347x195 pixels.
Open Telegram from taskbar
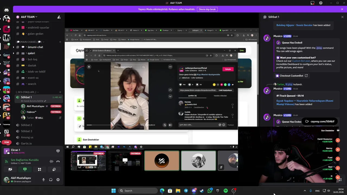pos(186,191)
